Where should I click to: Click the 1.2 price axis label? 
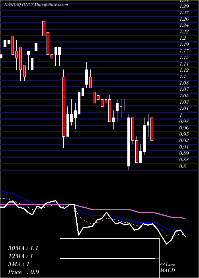[183, 38]
